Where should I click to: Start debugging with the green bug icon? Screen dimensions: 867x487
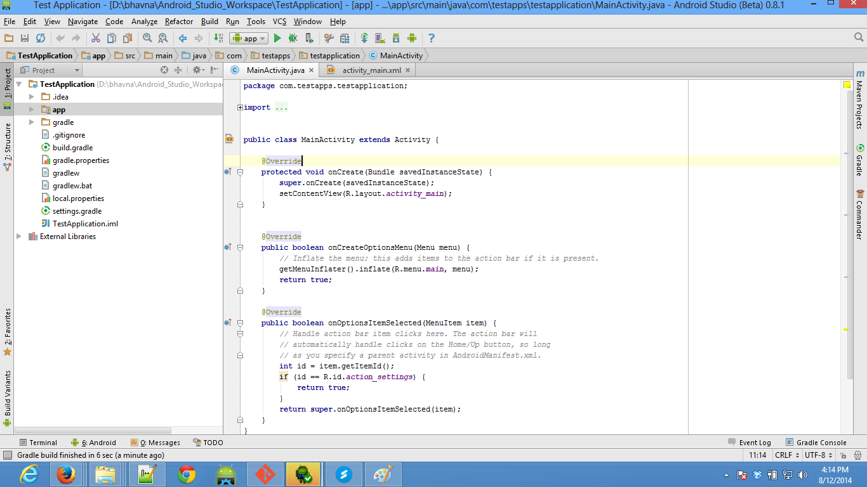click(293, 39)
